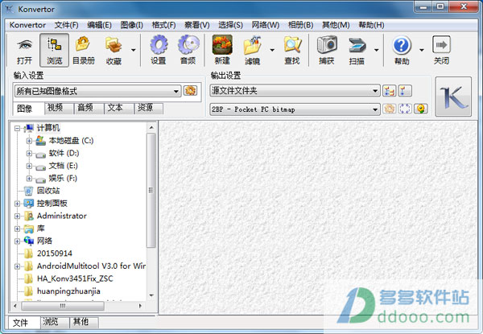
Task: Click the tree vertical scrollbar down arrow
Action: pos(151,295)
